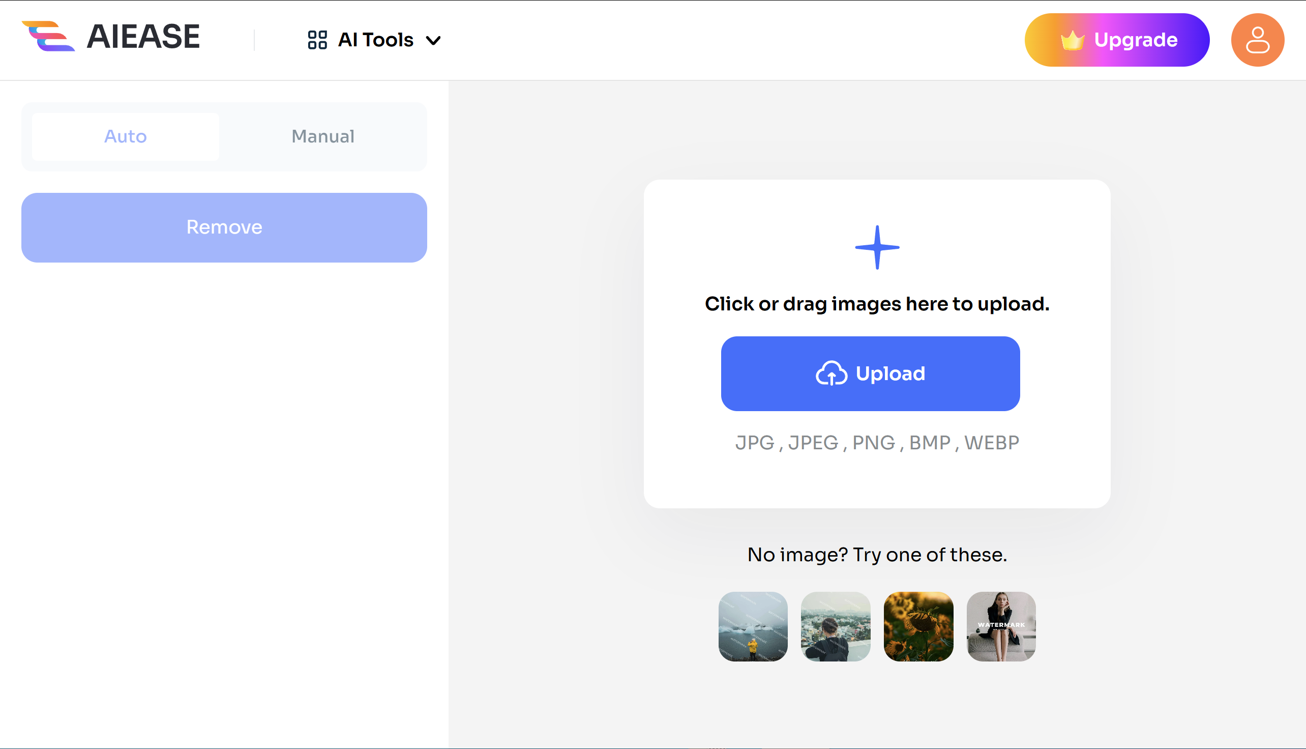Open the orange user profile avatar

tap(1257, 40)
